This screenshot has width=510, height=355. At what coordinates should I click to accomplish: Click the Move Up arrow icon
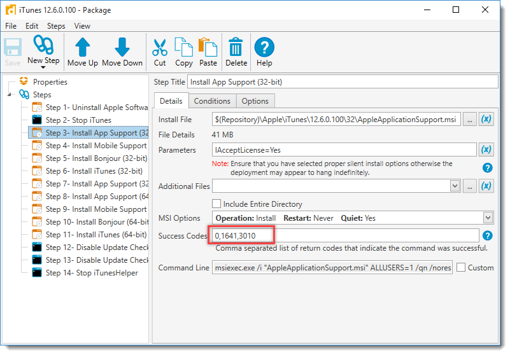83,47
